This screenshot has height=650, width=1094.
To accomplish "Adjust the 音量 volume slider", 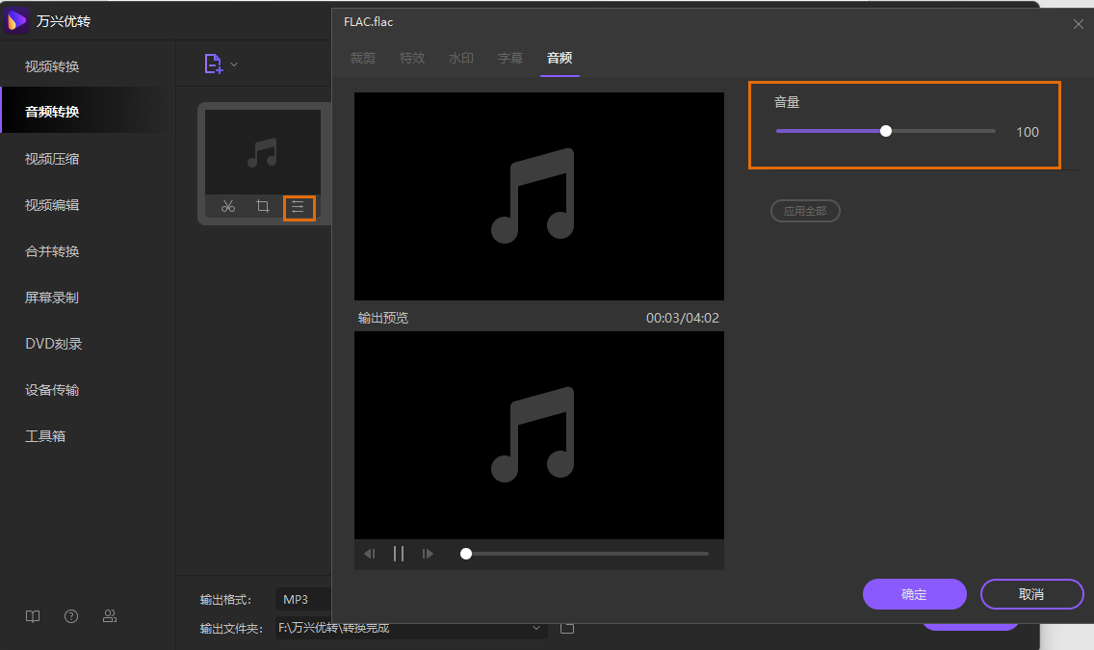I will (885, 130).
